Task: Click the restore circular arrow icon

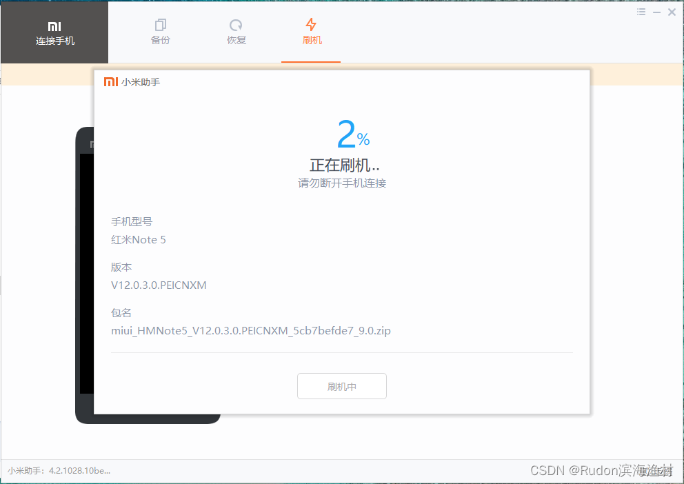Action: (236, 25)
